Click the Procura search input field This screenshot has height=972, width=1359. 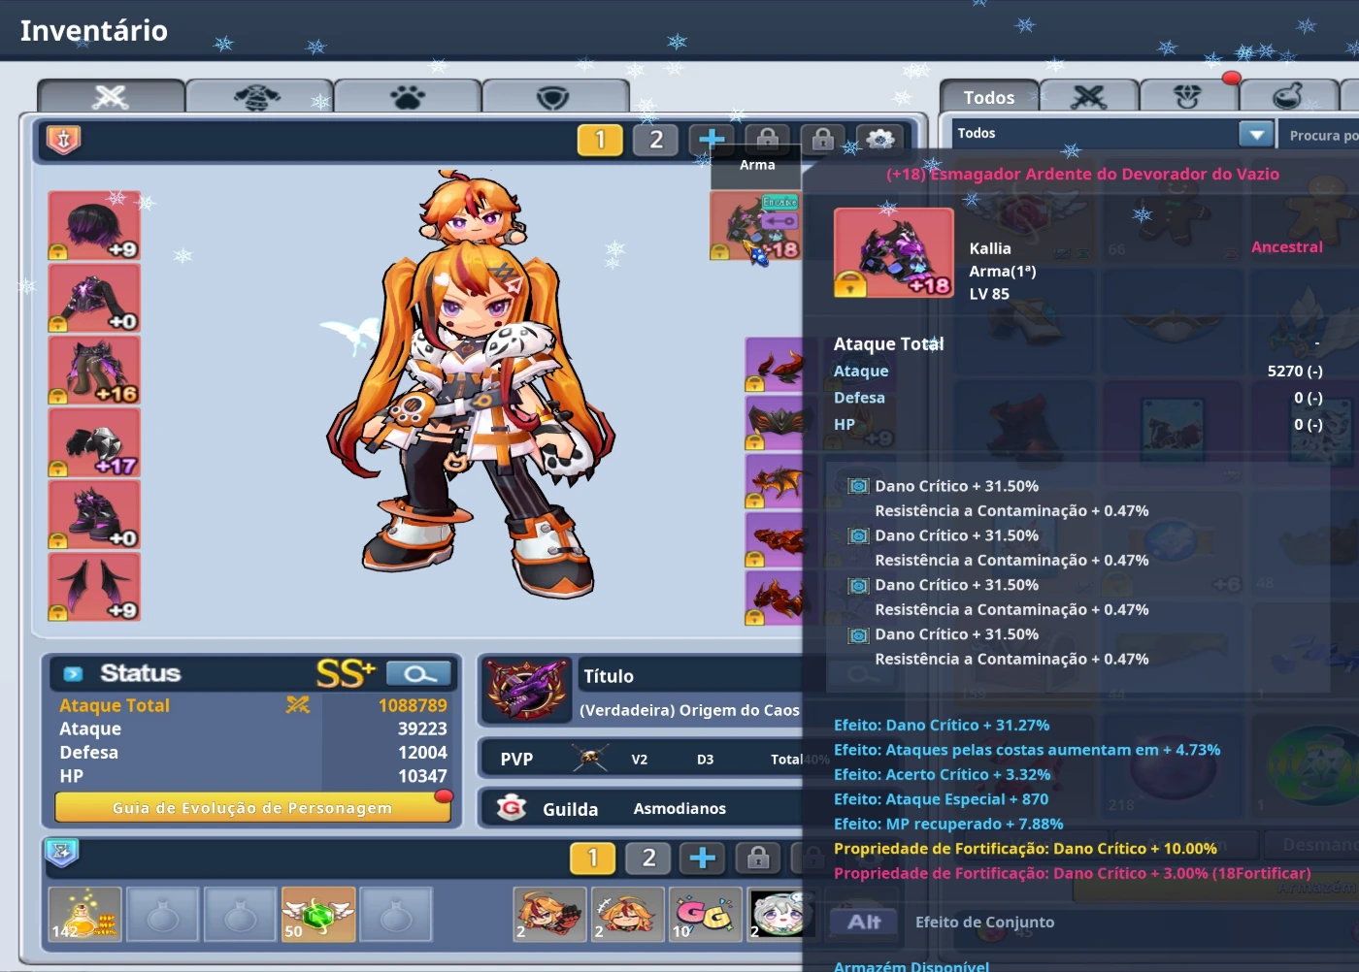pos(1322,136)
